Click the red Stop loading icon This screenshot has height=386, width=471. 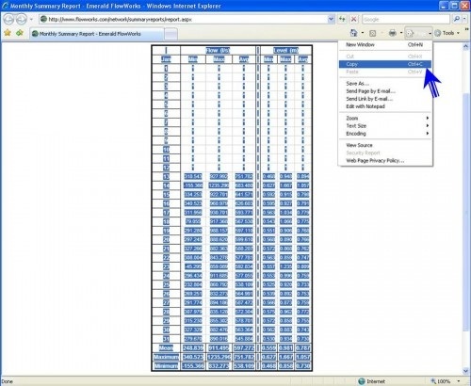point(354,19)
